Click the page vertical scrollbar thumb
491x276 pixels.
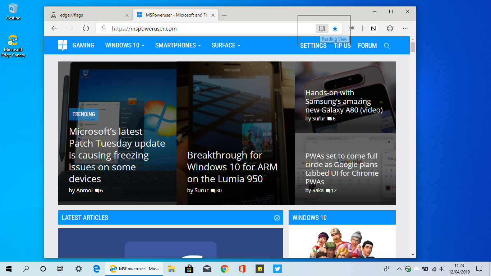pyautogui.click(x=413, y=47)
